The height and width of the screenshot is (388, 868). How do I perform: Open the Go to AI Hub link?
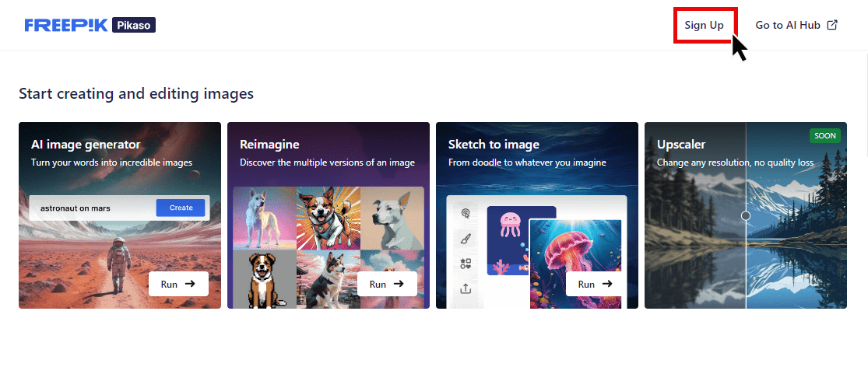click(787, 25)
